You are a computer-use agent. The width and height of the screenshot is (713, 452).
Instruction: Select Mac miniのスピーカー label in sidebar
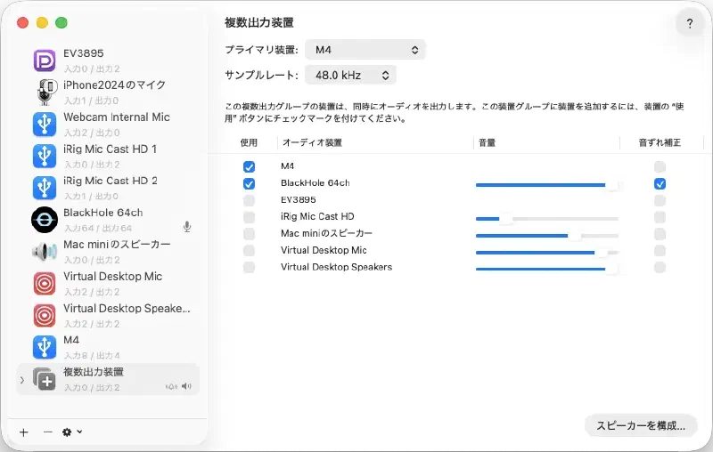pyautogui.click(x=118, y=244)
